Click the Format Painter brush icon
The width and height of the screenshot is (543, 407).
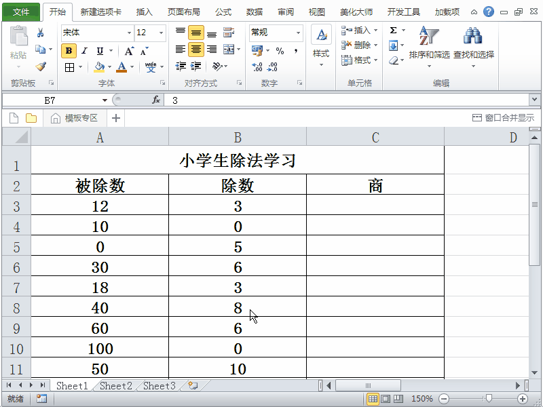pyautogui.click(x=41, y=66)
